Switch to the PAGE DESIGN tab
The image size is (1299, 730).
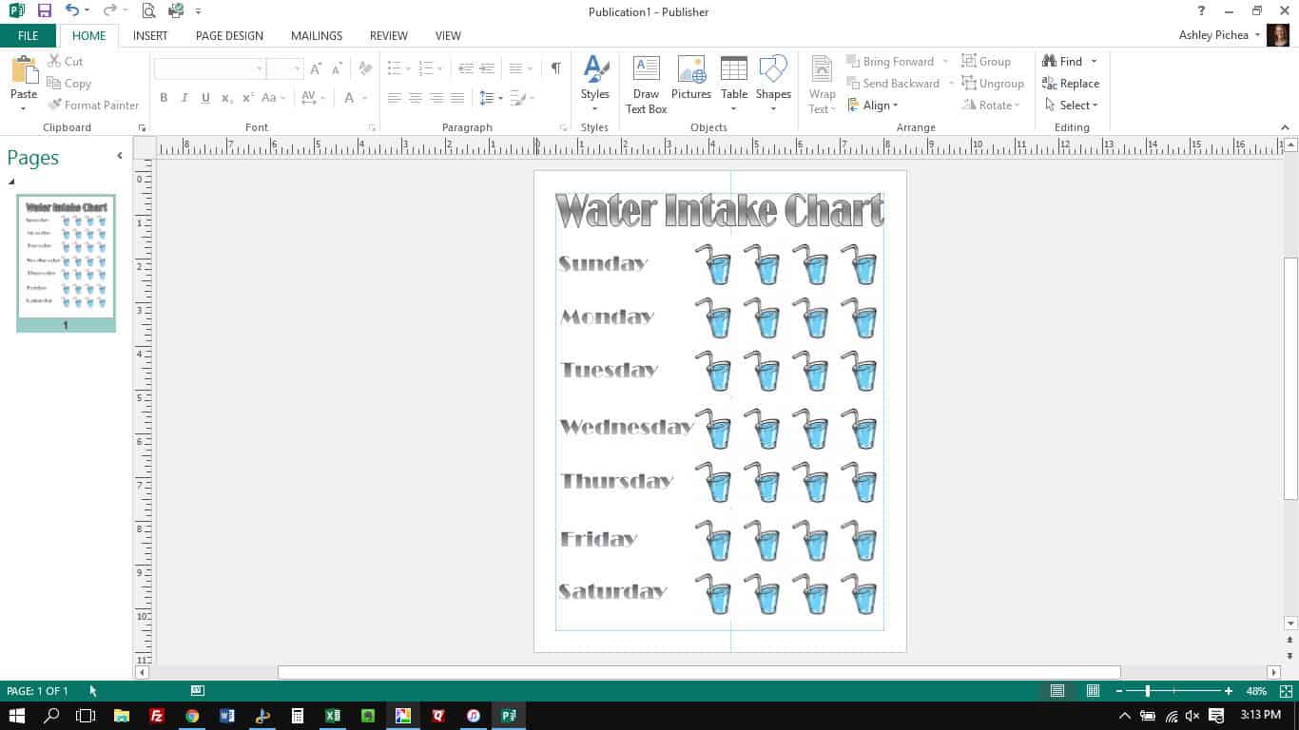click(229, 35)
